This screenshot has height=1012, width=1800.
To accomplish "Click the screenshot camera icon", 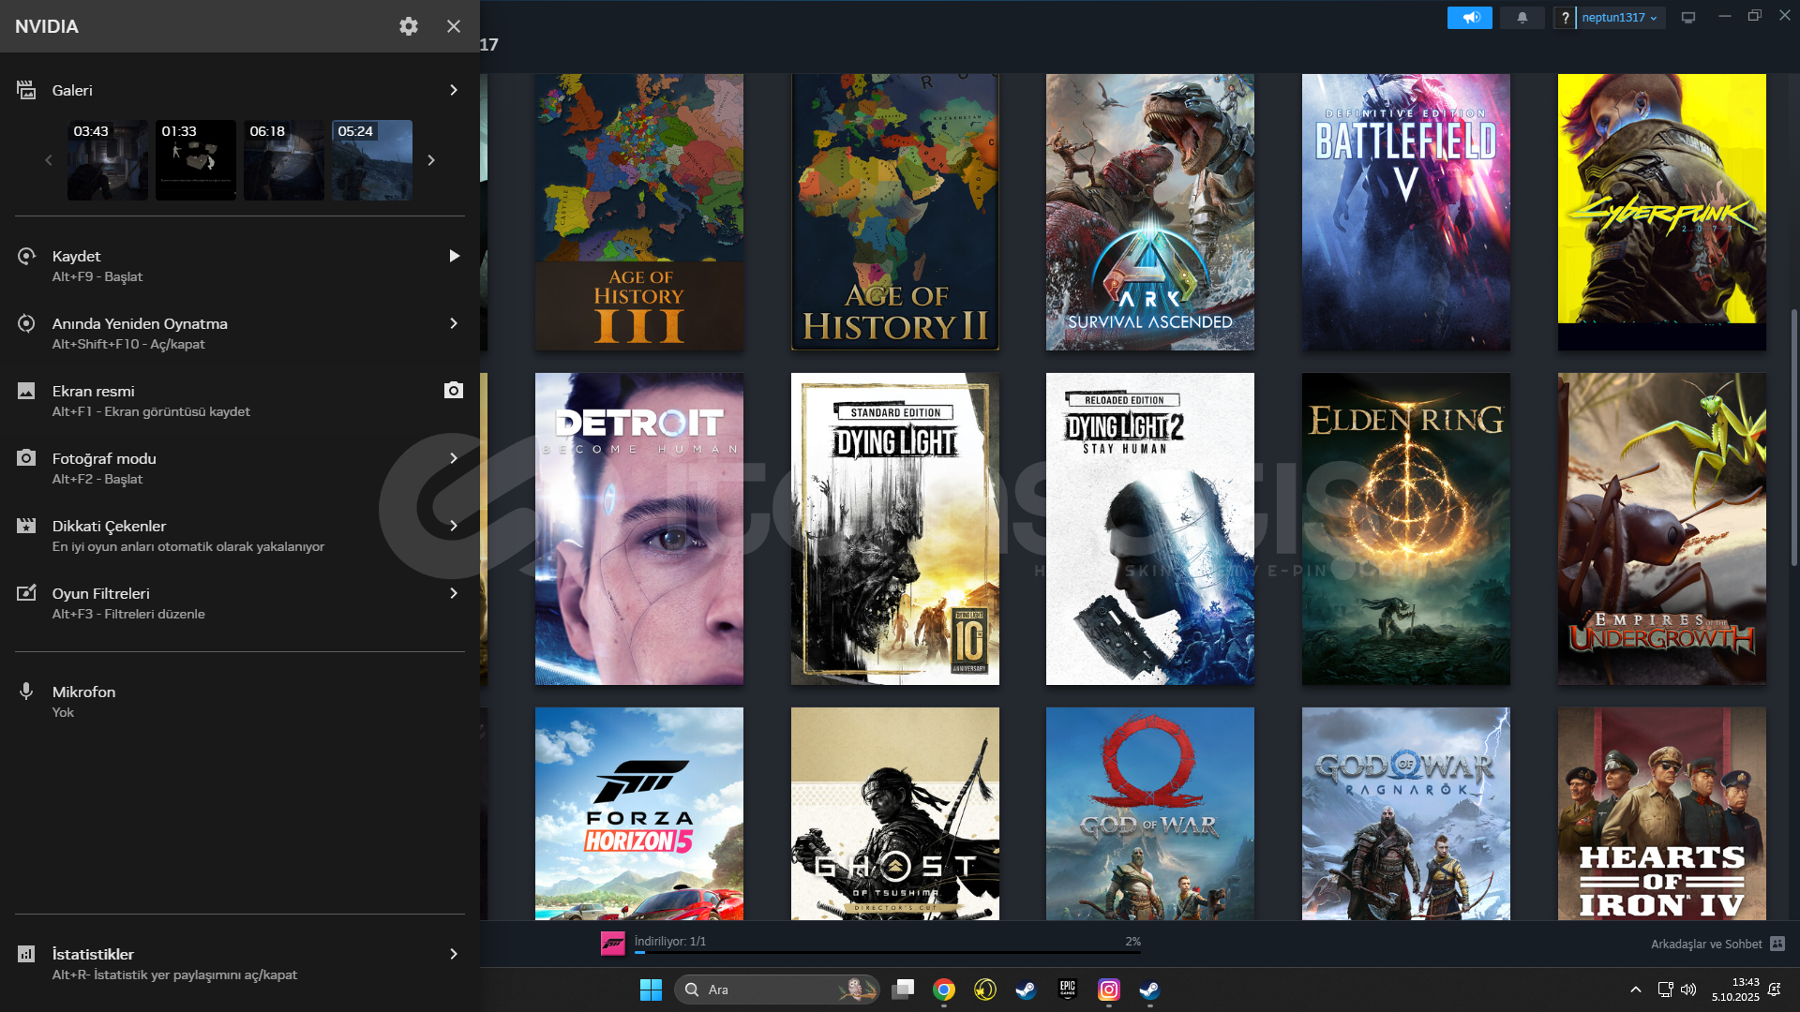I will tap(454, 391).
